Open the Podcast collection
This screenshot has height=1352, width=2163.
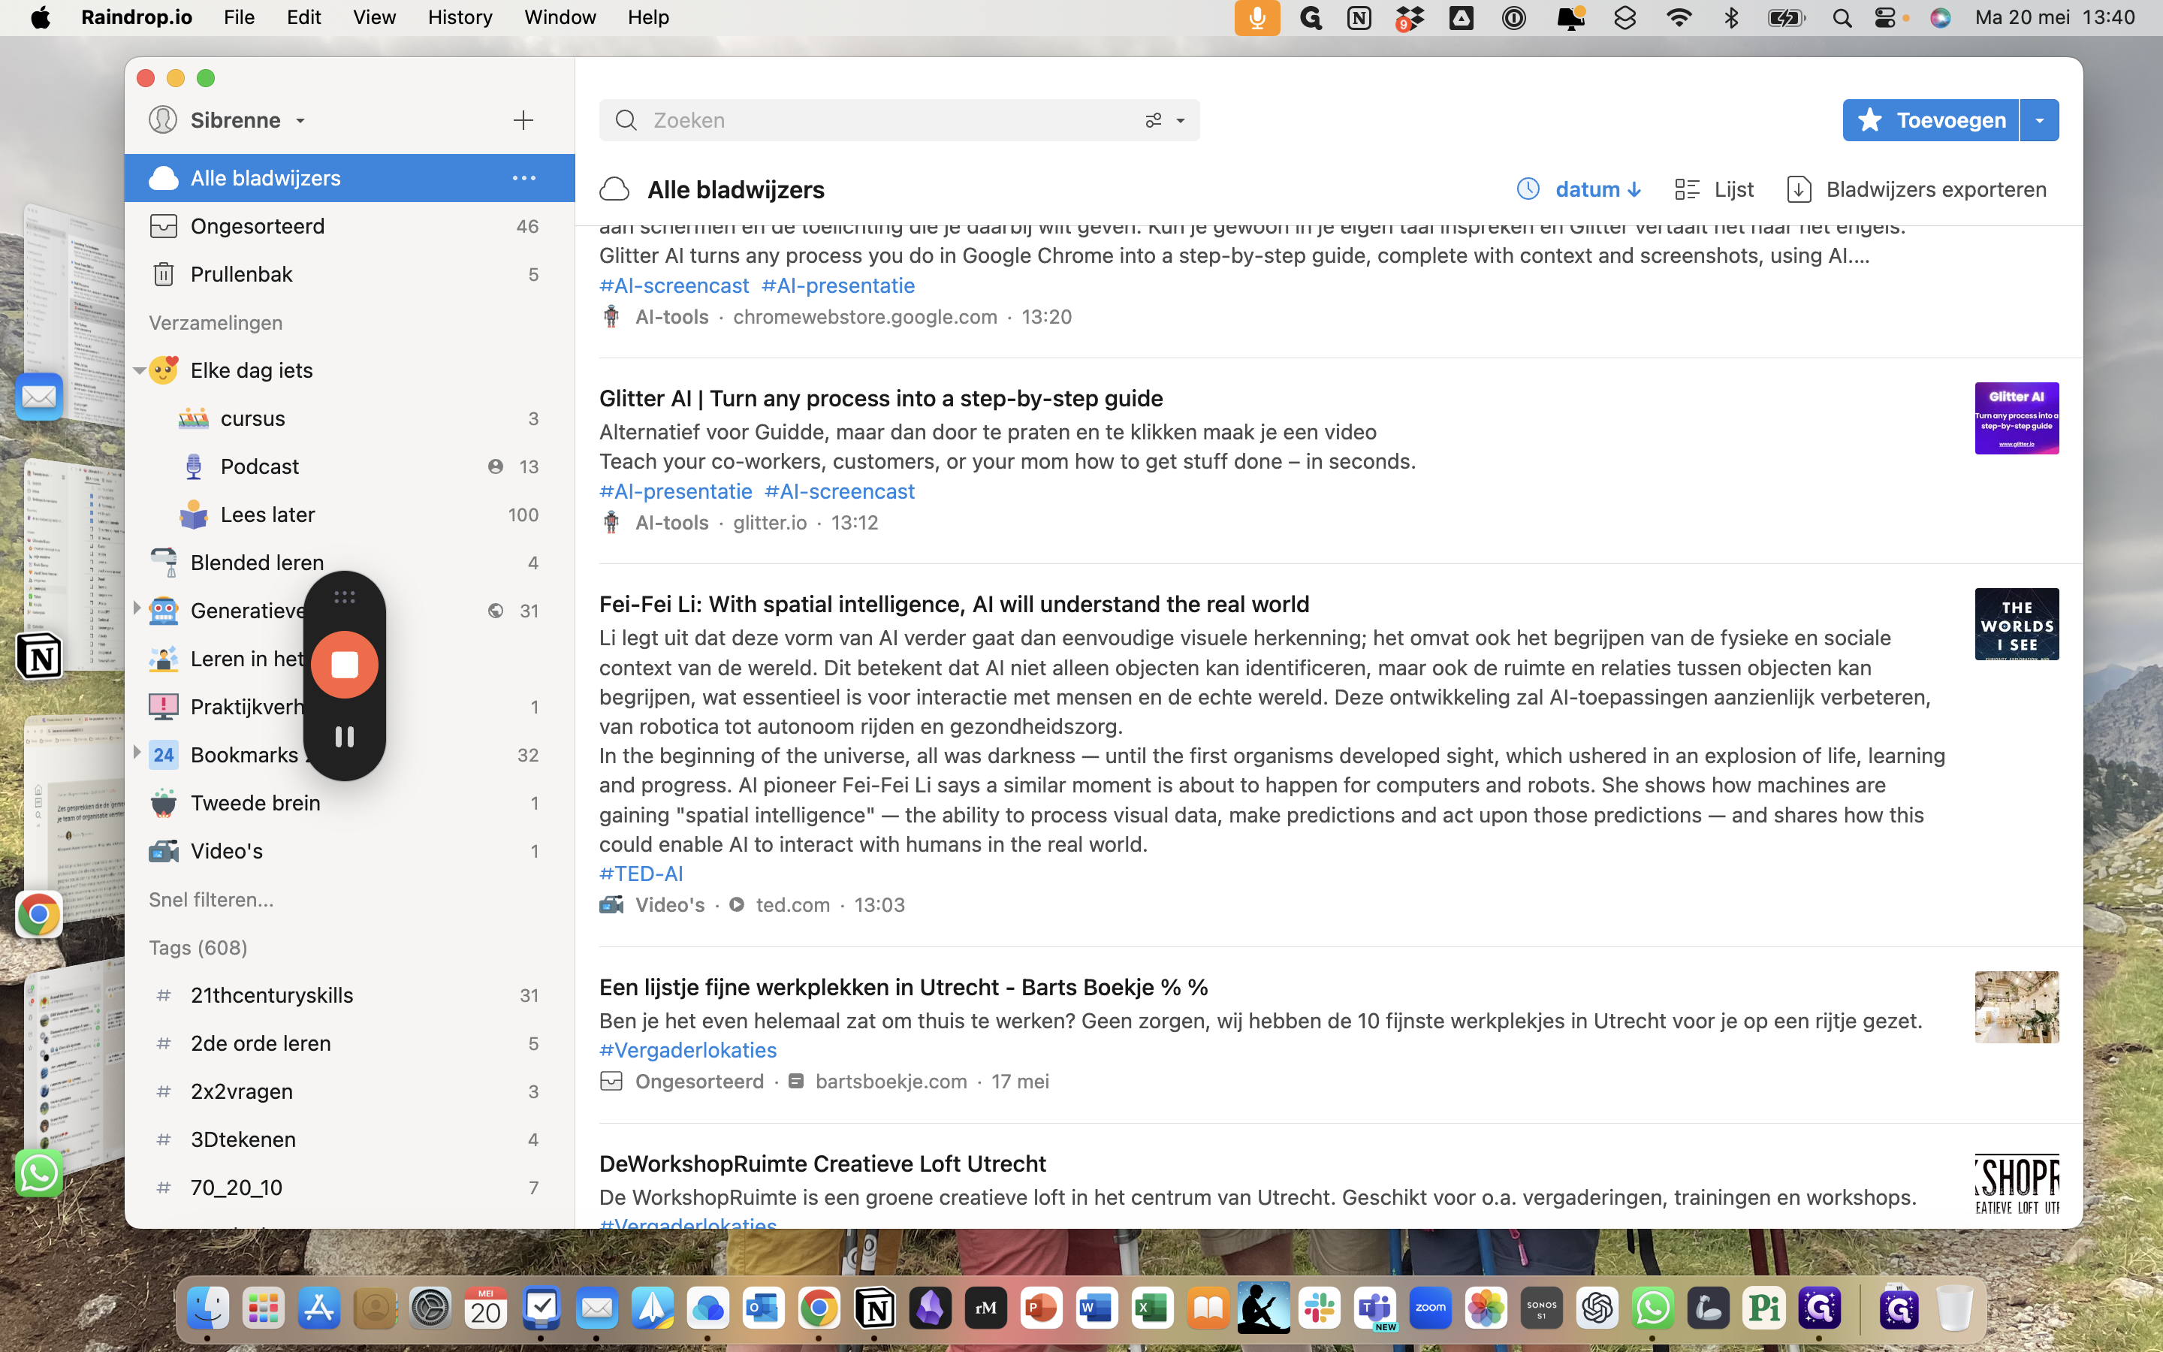pyautogui.click(x=349, y=466)
